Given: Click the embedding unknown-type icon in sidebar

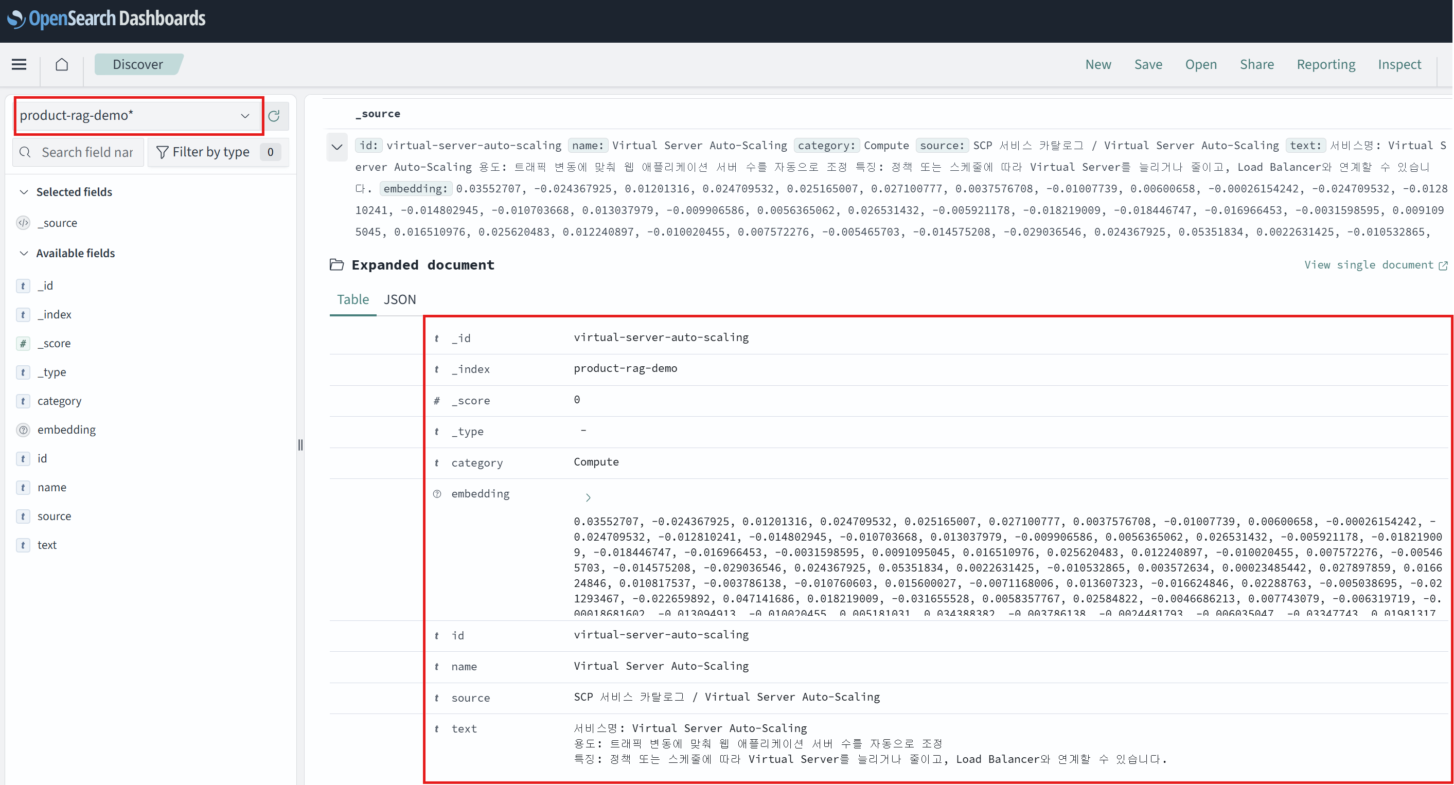Looking at the screenshot, I should [23, 430].
